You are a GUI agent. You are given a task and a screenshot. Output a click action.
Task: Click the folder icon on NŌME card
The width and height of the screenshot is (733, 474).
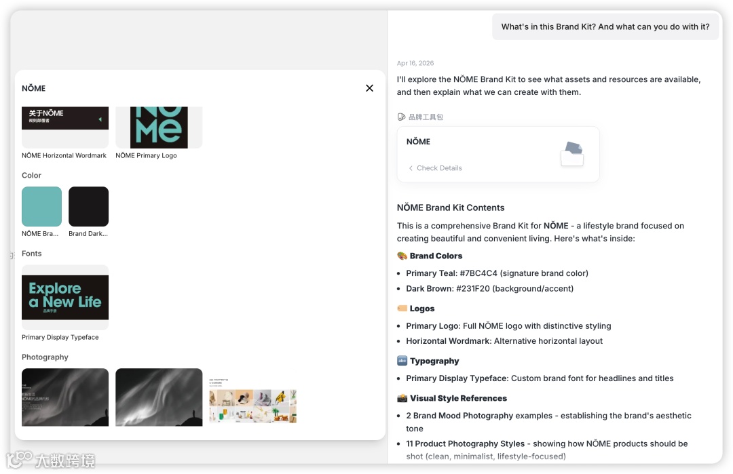click(572, 154)
